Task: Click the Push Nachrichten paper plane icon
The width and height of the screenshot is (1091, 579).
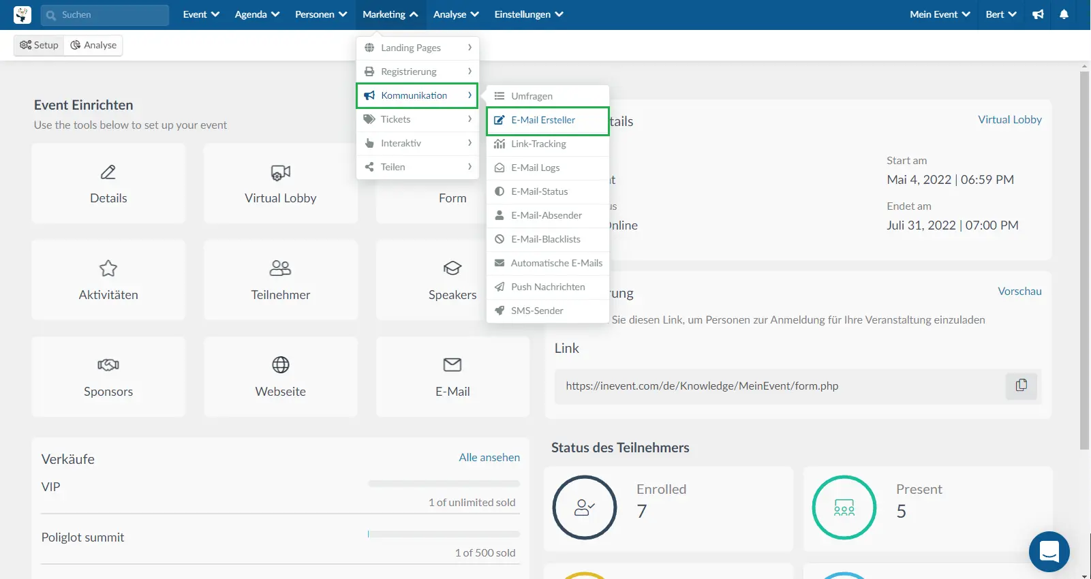Action: pos(500,287)
